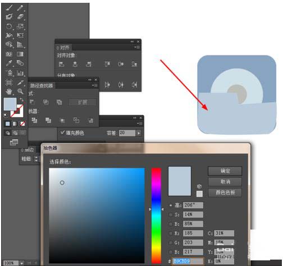The image size is (283, 266).
Task: Select the Rotate tool
Action: click(9, 26)
